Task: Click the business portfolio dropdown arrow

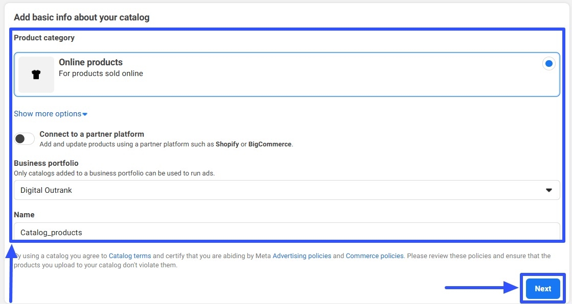Action: [x=549, y=190]
